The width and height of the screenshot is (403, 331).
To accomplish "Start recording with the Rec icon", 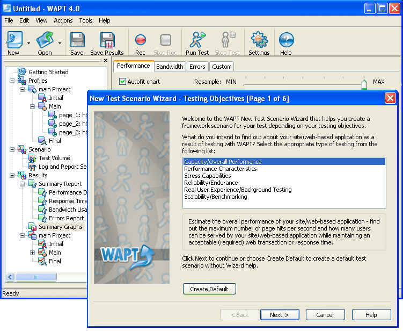I will tap(141, 40).
